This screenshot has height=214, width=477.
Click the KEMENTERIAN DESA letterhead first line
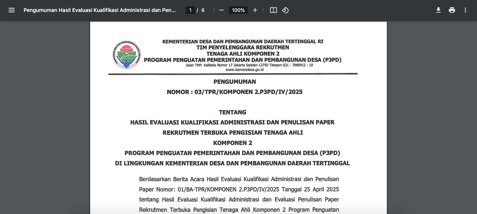click(x=243, y=41)
